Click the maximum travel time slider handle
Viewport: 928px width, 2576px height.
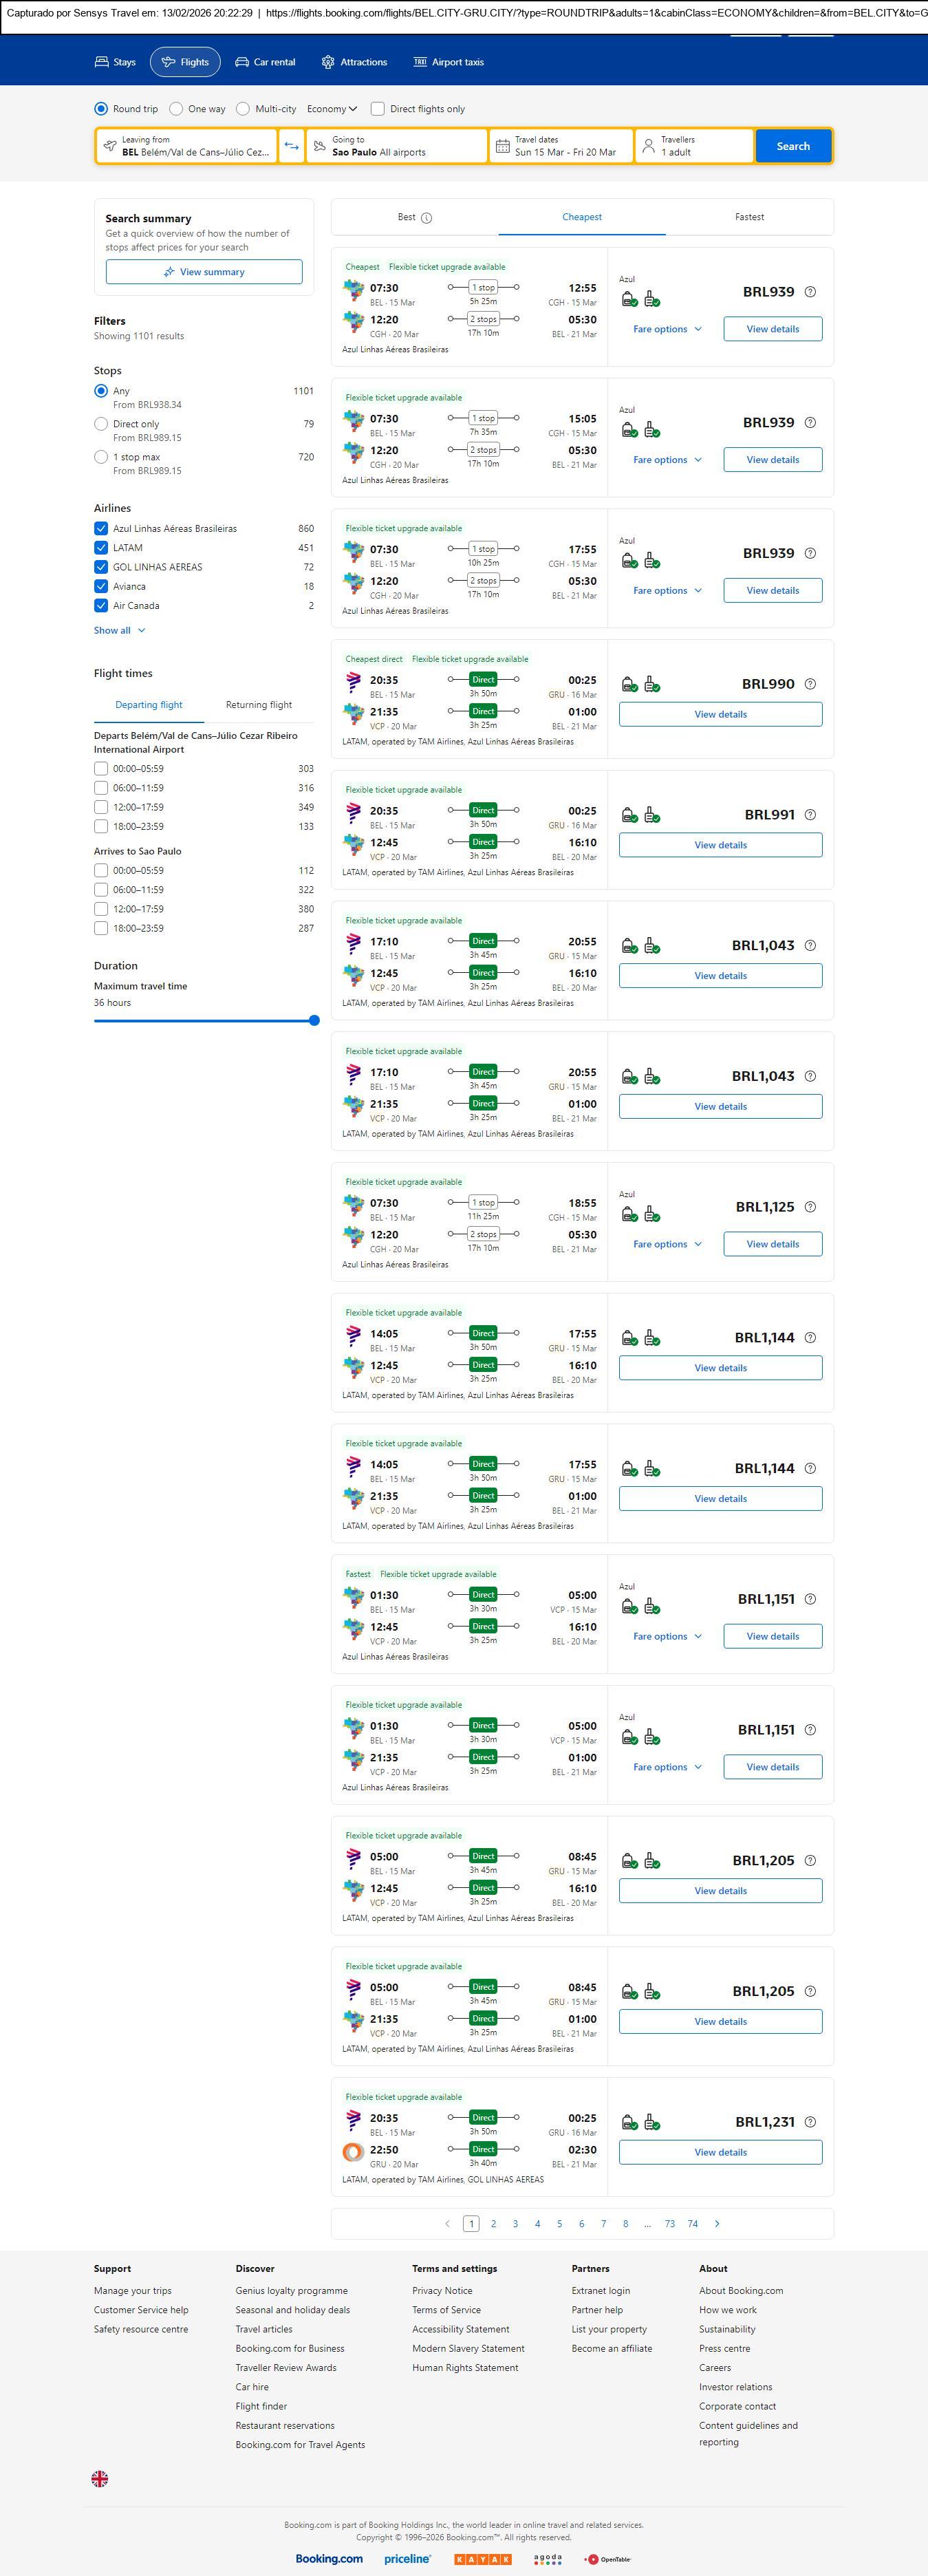click(x=314, y=1020)
